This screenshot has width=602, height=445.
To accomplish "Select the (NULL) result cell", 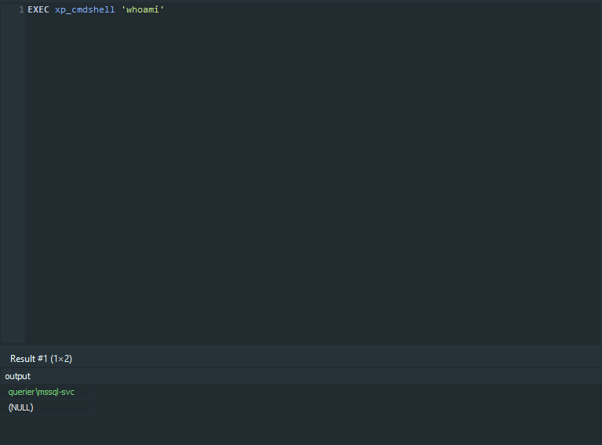I will point(21,407).
